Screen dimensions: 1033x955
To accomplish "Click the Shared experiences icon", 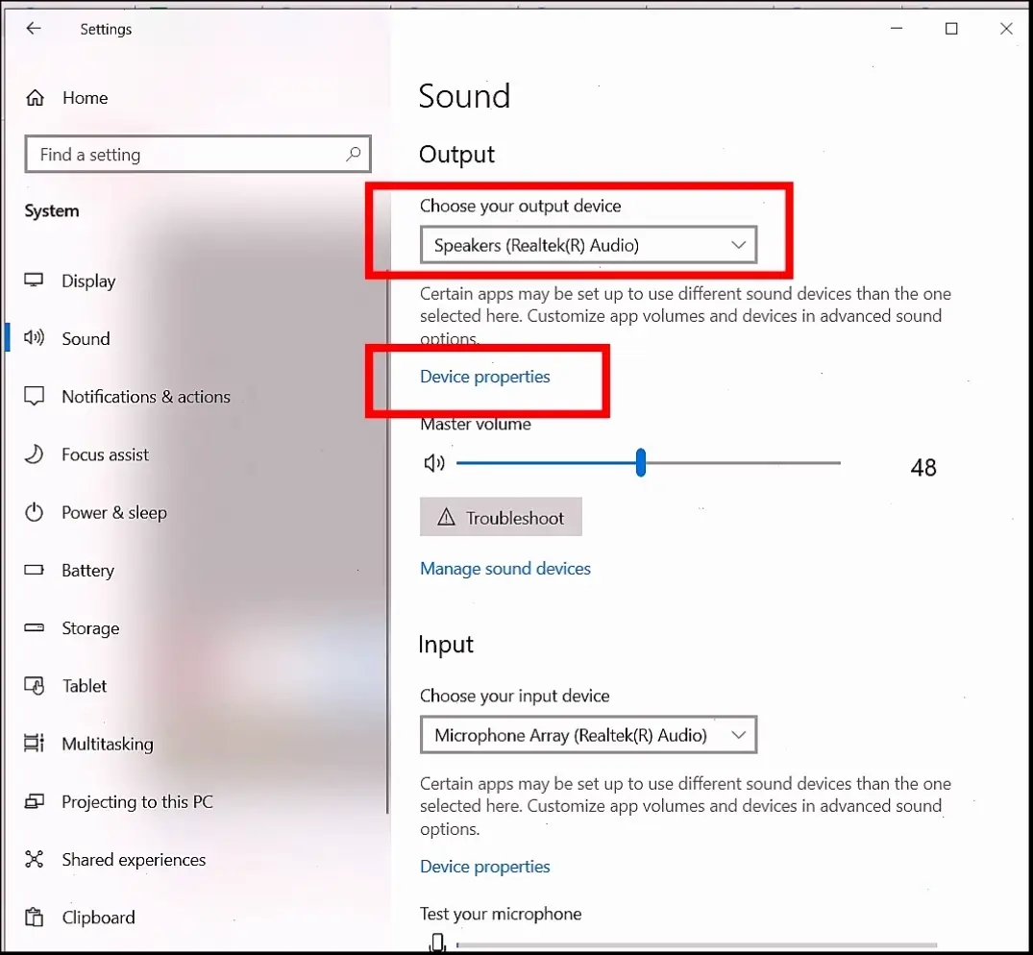I will [x=35, y=859].
